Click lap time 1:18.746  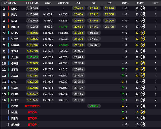[x=32, y=45]
